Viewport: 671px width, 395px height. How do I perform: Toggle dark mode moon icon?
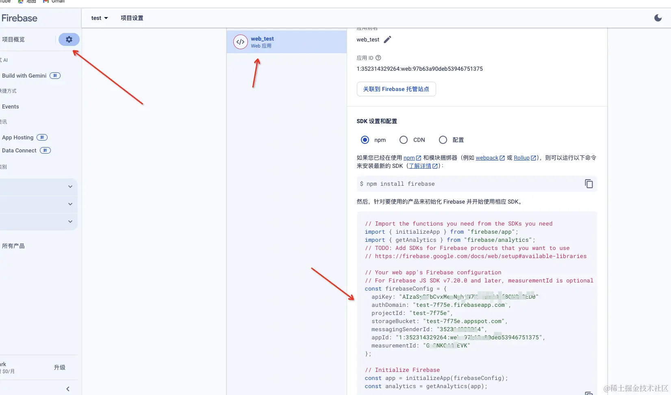point(658,18)
